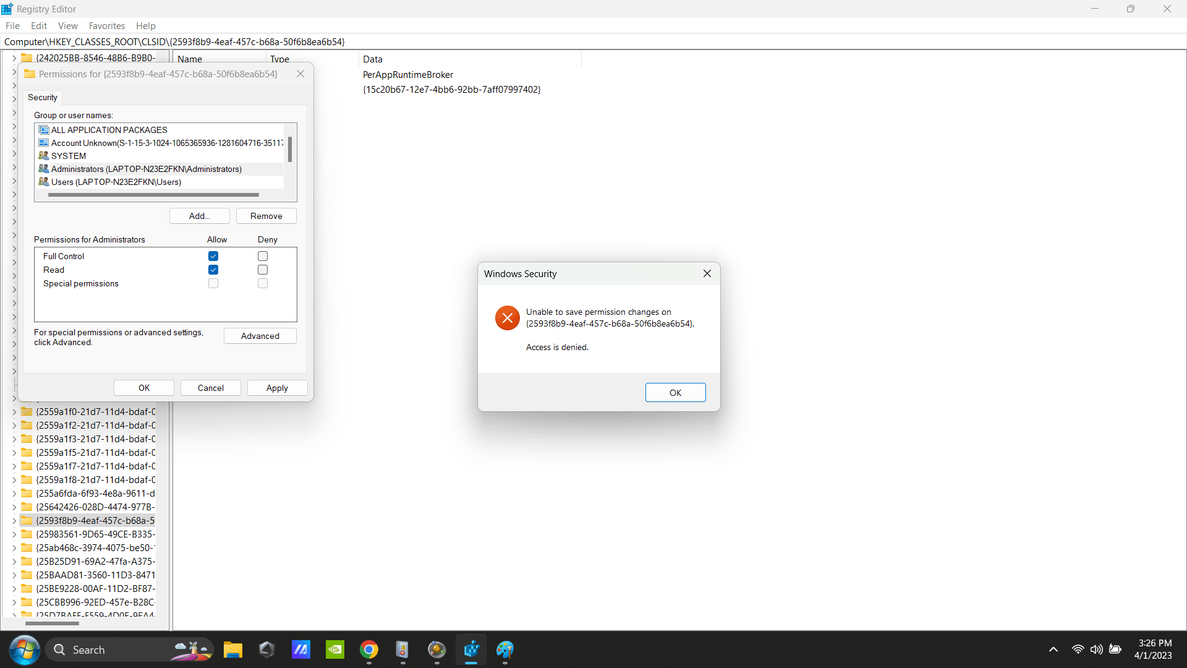The height and width of the screenshot is (668, 1187).
Task: Toggle Full Control Allow checkbox
Action: coord(213,256)
